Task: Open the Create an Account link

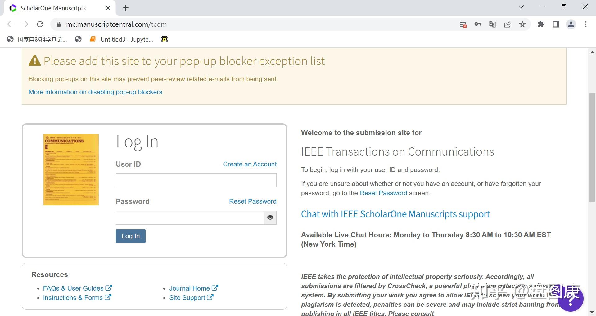Action: [x=250, y=164]
